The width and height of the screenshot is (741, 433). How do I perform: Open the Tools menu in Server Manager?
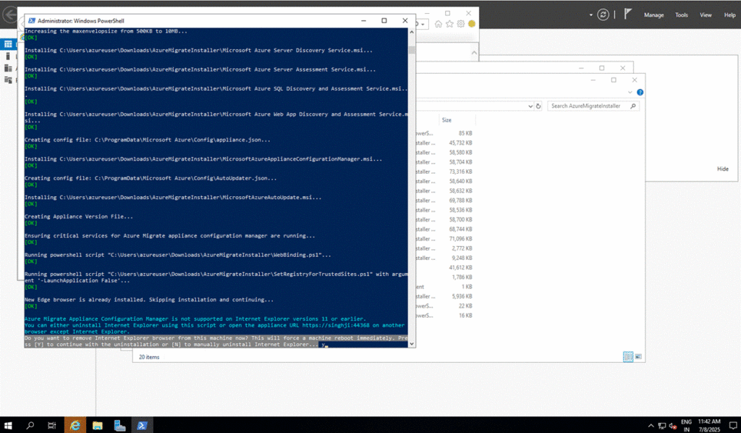681,14
